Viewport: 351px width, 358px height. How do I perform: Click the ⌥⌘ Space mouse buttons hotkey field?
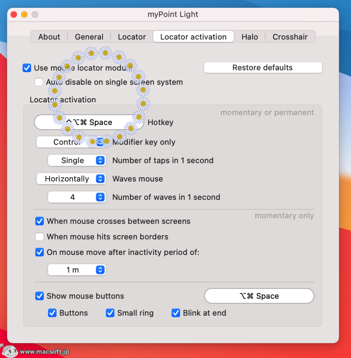click(259, 296)
